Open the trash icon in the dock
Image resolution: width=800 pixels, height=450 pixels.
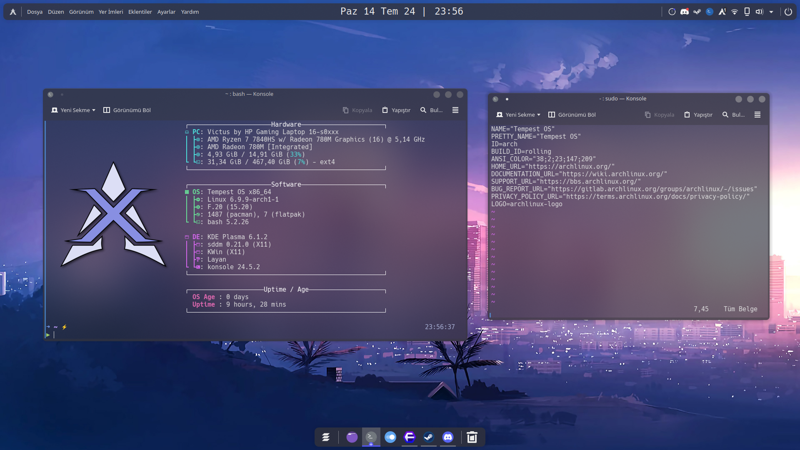[x=472, y=437]
